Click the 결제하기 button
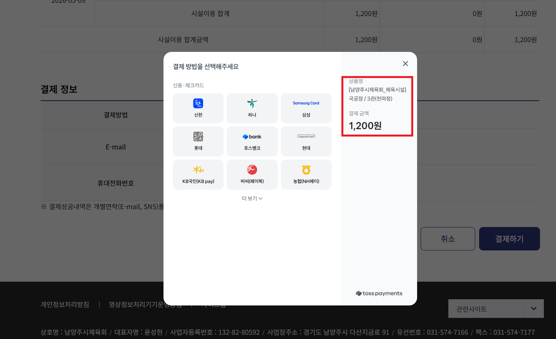The height and width of the screenshot is (339, 556). pyautogui.click(x=510, y=239)
